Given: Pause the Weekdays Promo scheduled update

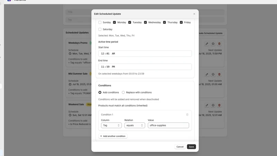Looking at the screenshot, I should click(213, 44).
